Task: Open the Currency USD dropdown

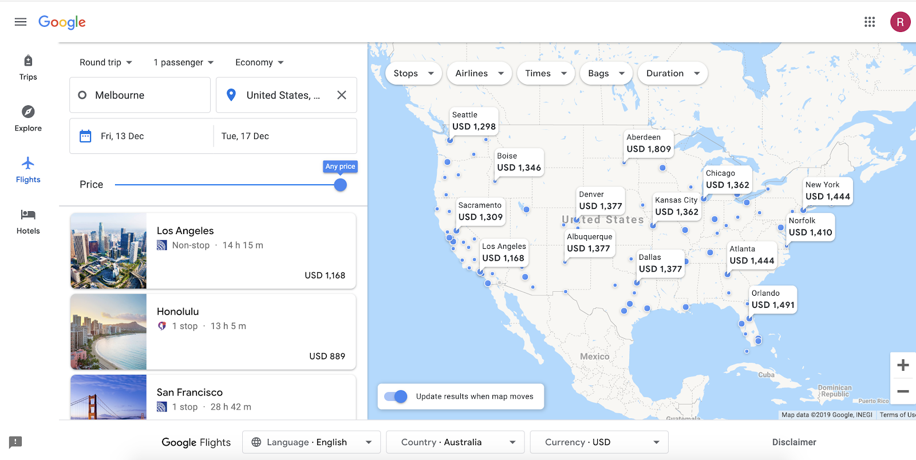Action: tap(599, 442)
